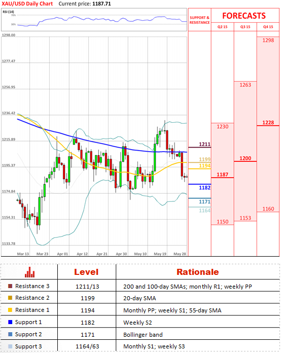Click the Support & Resistance column header

pos(199,20)
